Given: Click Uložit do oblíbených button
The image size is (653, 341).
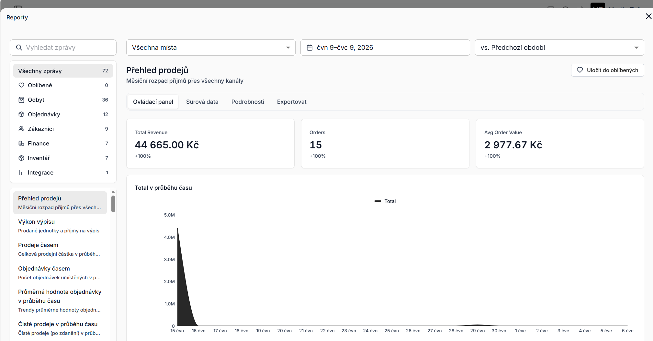Looking at the screenshot, I should point(607,70).
